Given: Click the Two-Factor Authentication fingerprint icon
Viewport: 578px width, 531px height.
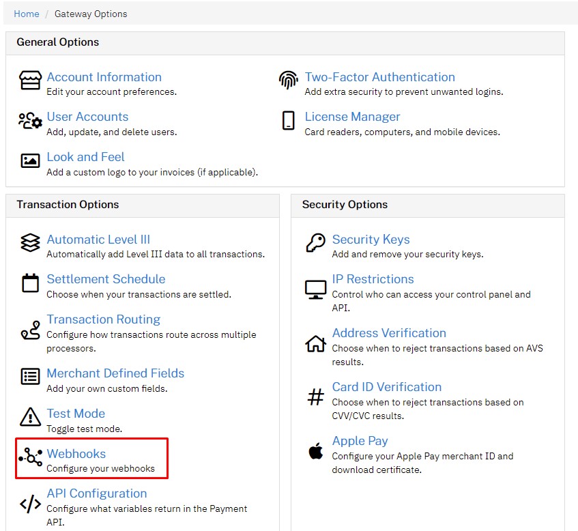Looking at the screenshot, I should tap(289, 81).
